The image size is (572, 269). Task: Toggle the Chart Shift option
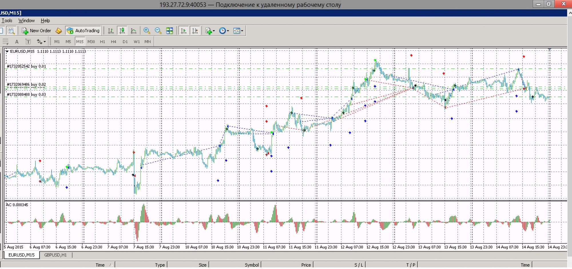coord(195,31)
